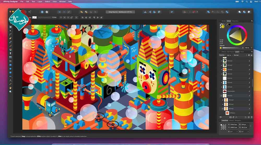Expand the Group with orange-sphere thumbnail
The image size is (261, 145).
click(221, 70)
